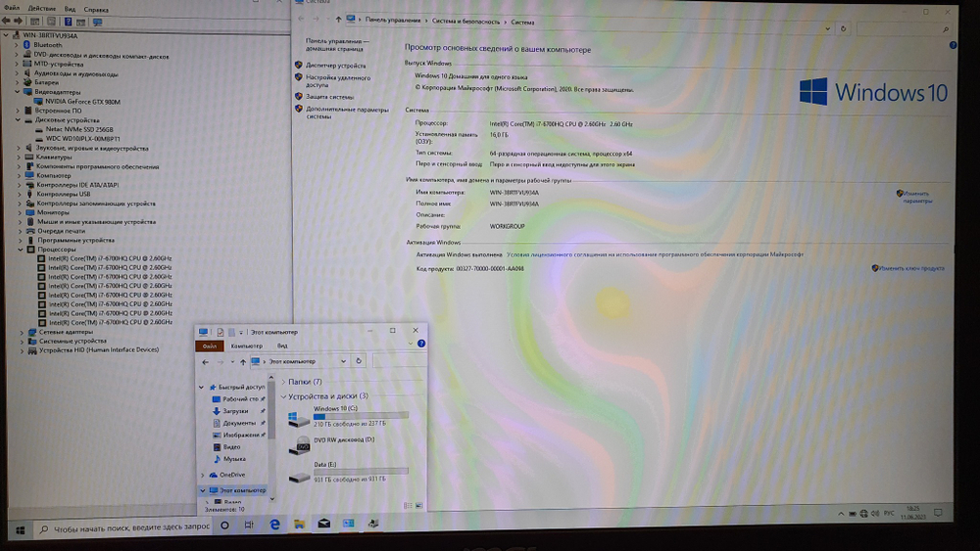Expand the Клавиатуры category
The height and width of the screenshot is (551, 980).
[18, 158]
